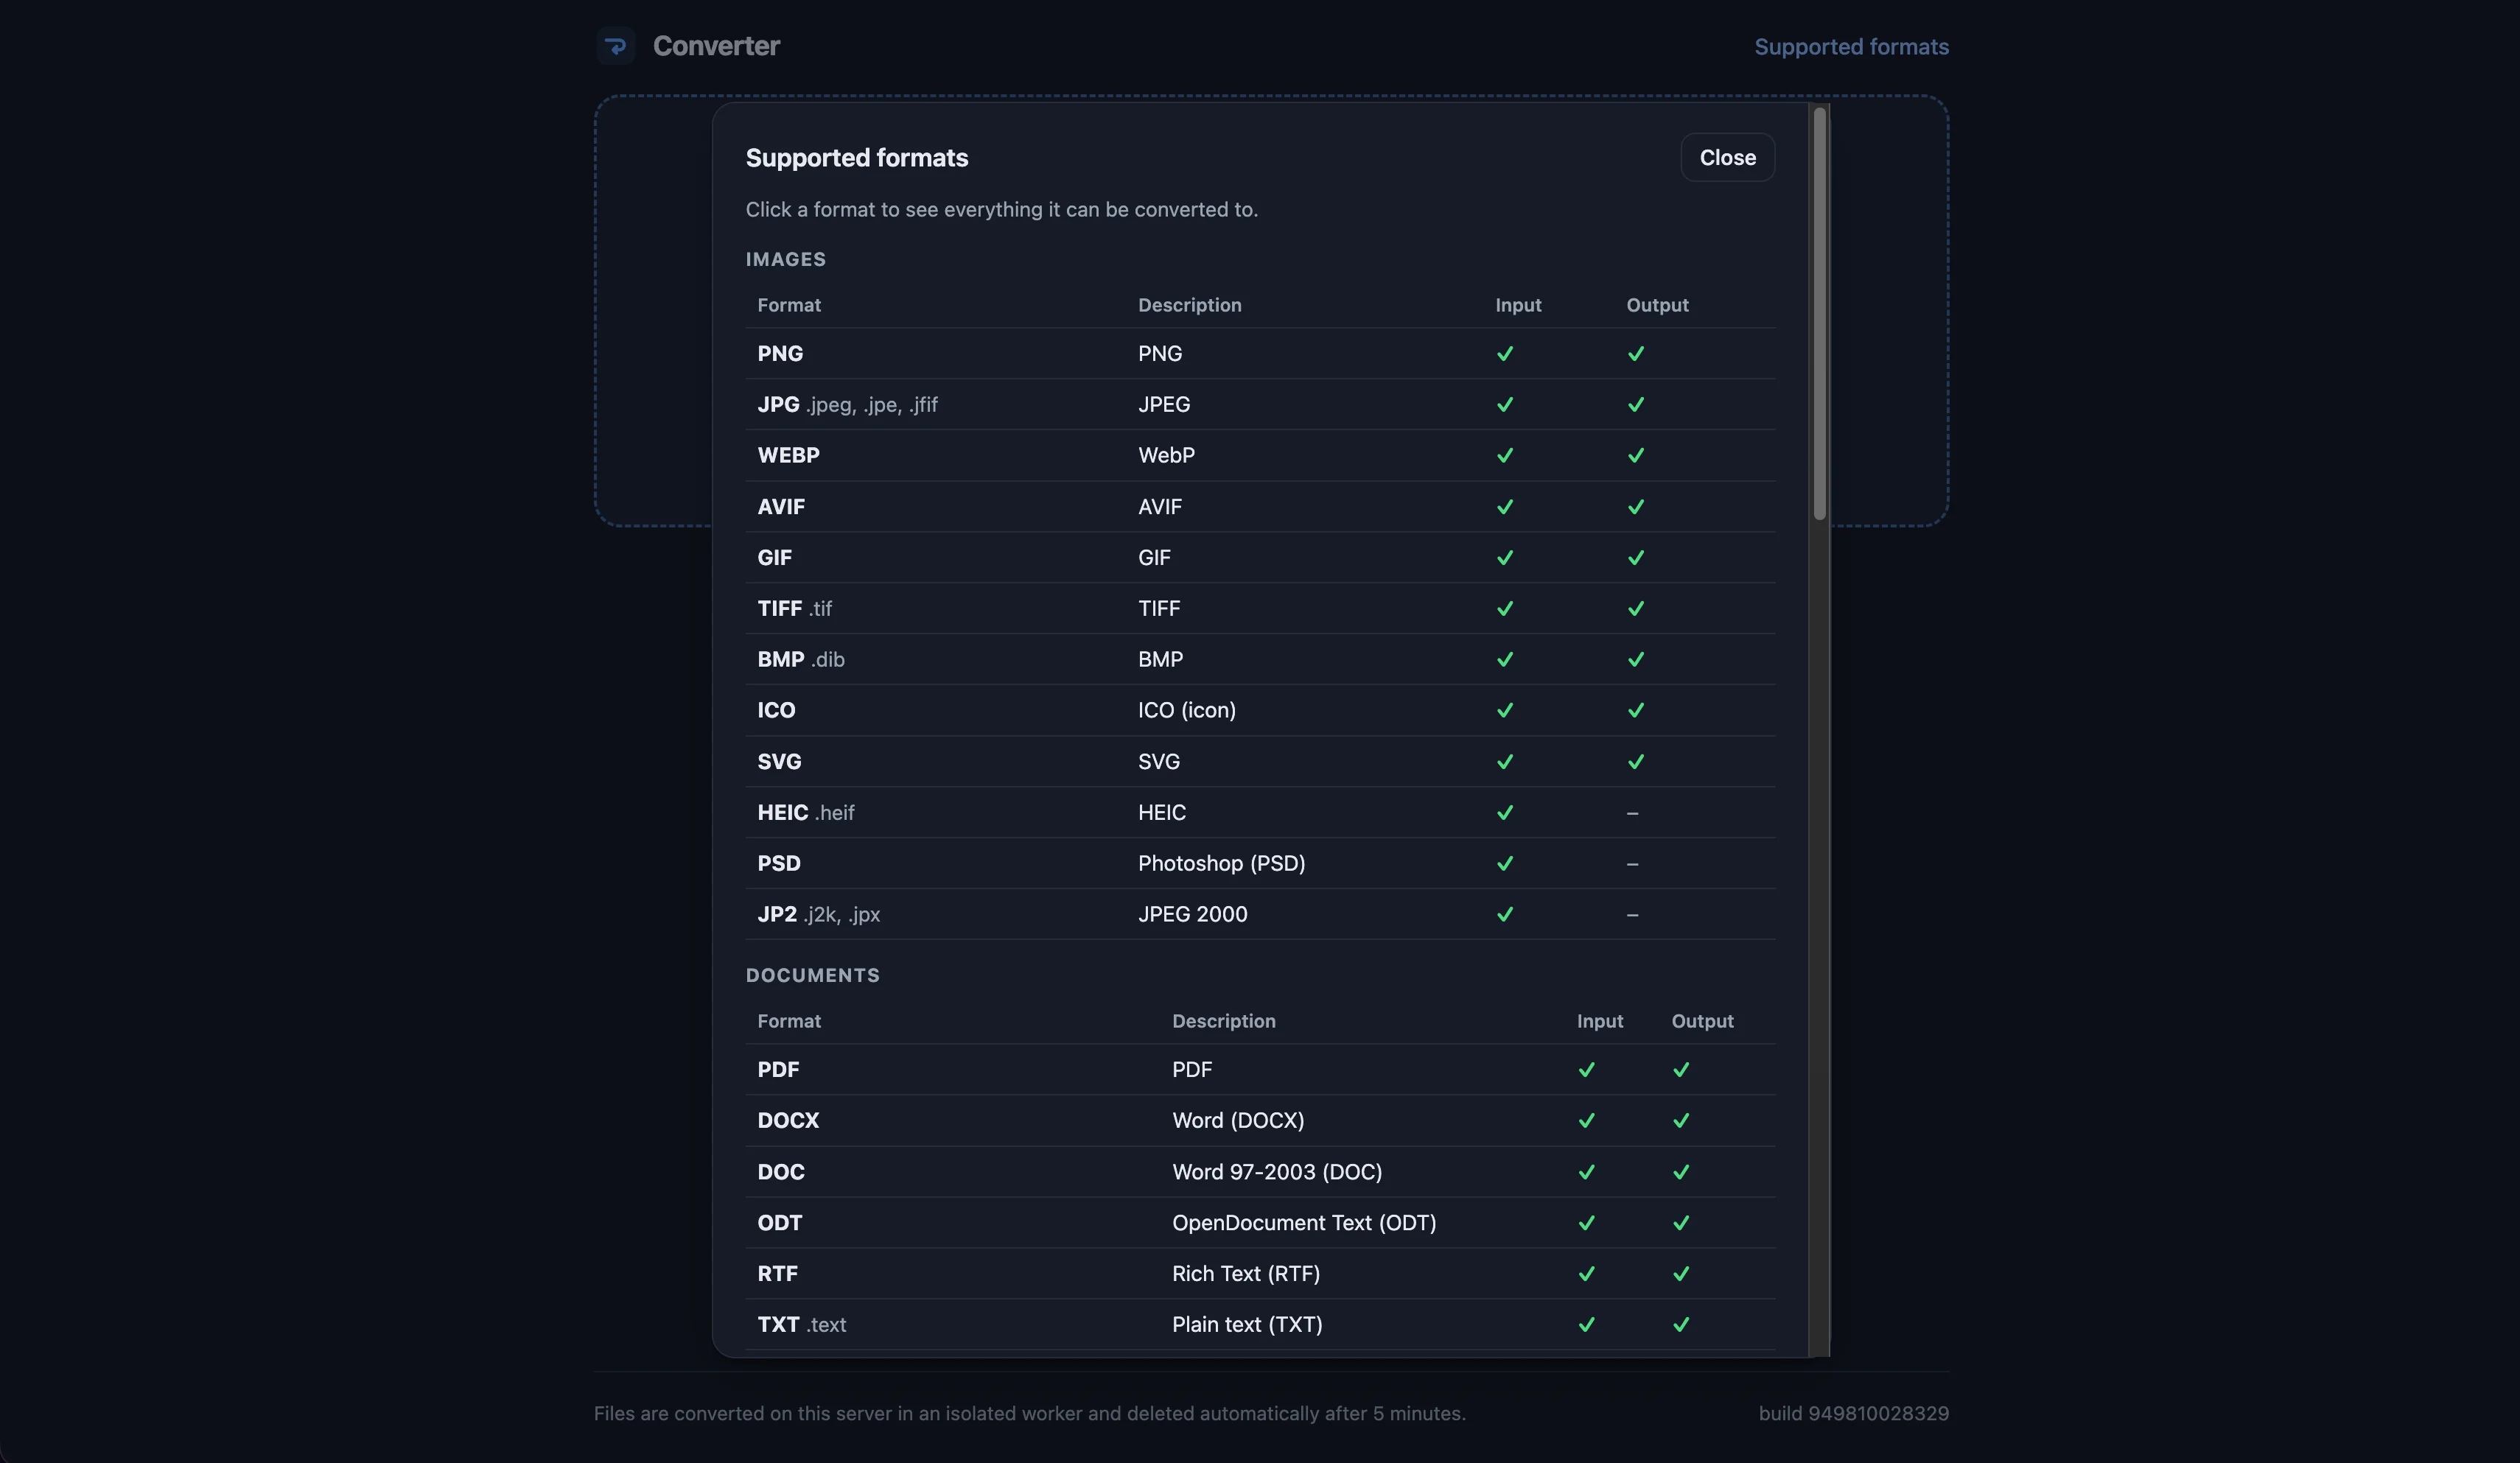Open the Supported formats link in header
The image size is (2520, 1463).
point(1851,47)
